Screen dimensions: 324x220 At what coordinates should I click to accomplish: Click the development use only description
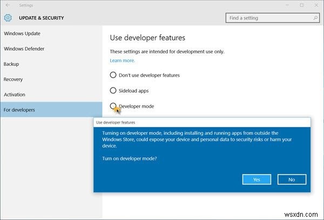(167, 52)
